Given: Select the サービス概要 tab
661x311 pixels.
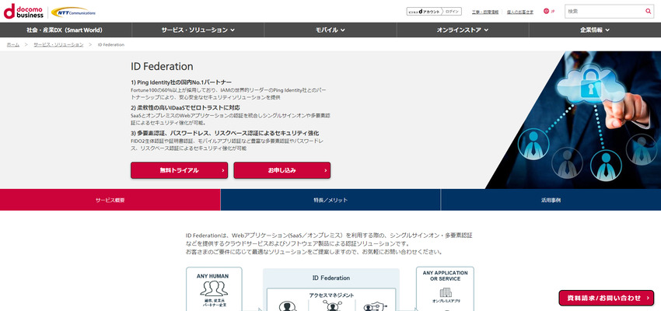Looking at the screenshot, I should (x=110, y=200).
